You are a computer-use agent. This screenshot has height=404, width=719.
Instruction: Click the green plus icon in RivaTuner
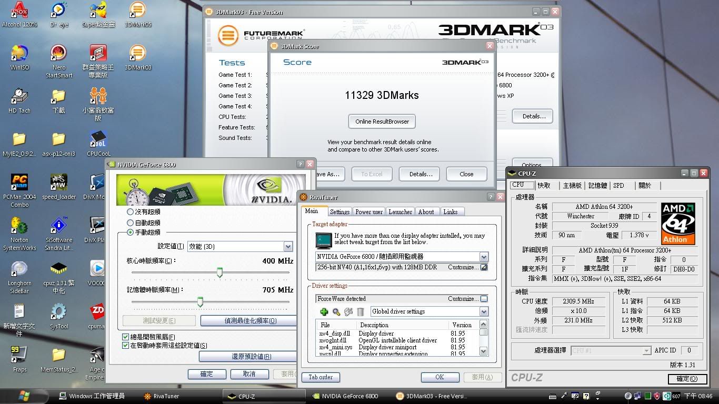click(324, 312)
